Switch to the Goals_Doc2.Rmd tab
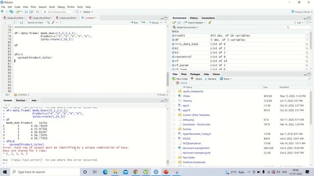314x176 pixels. pos(41,18)
